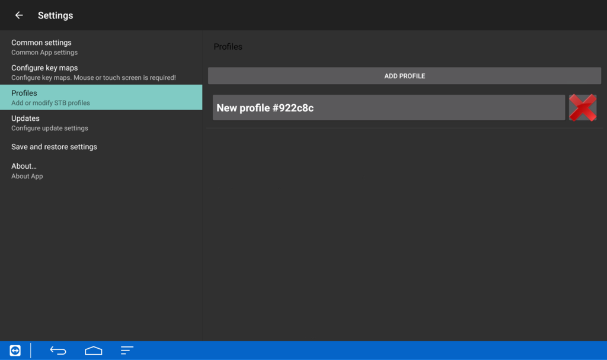This screenshot has width=607, height=360.
Task: Open the Updates settings section
Action: (25, 118)
